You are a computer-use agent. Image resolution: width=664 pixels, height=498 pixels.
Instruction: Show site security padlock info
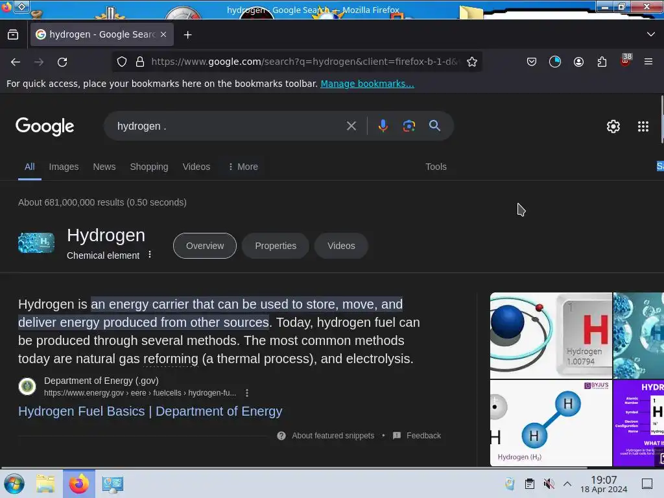140,62
